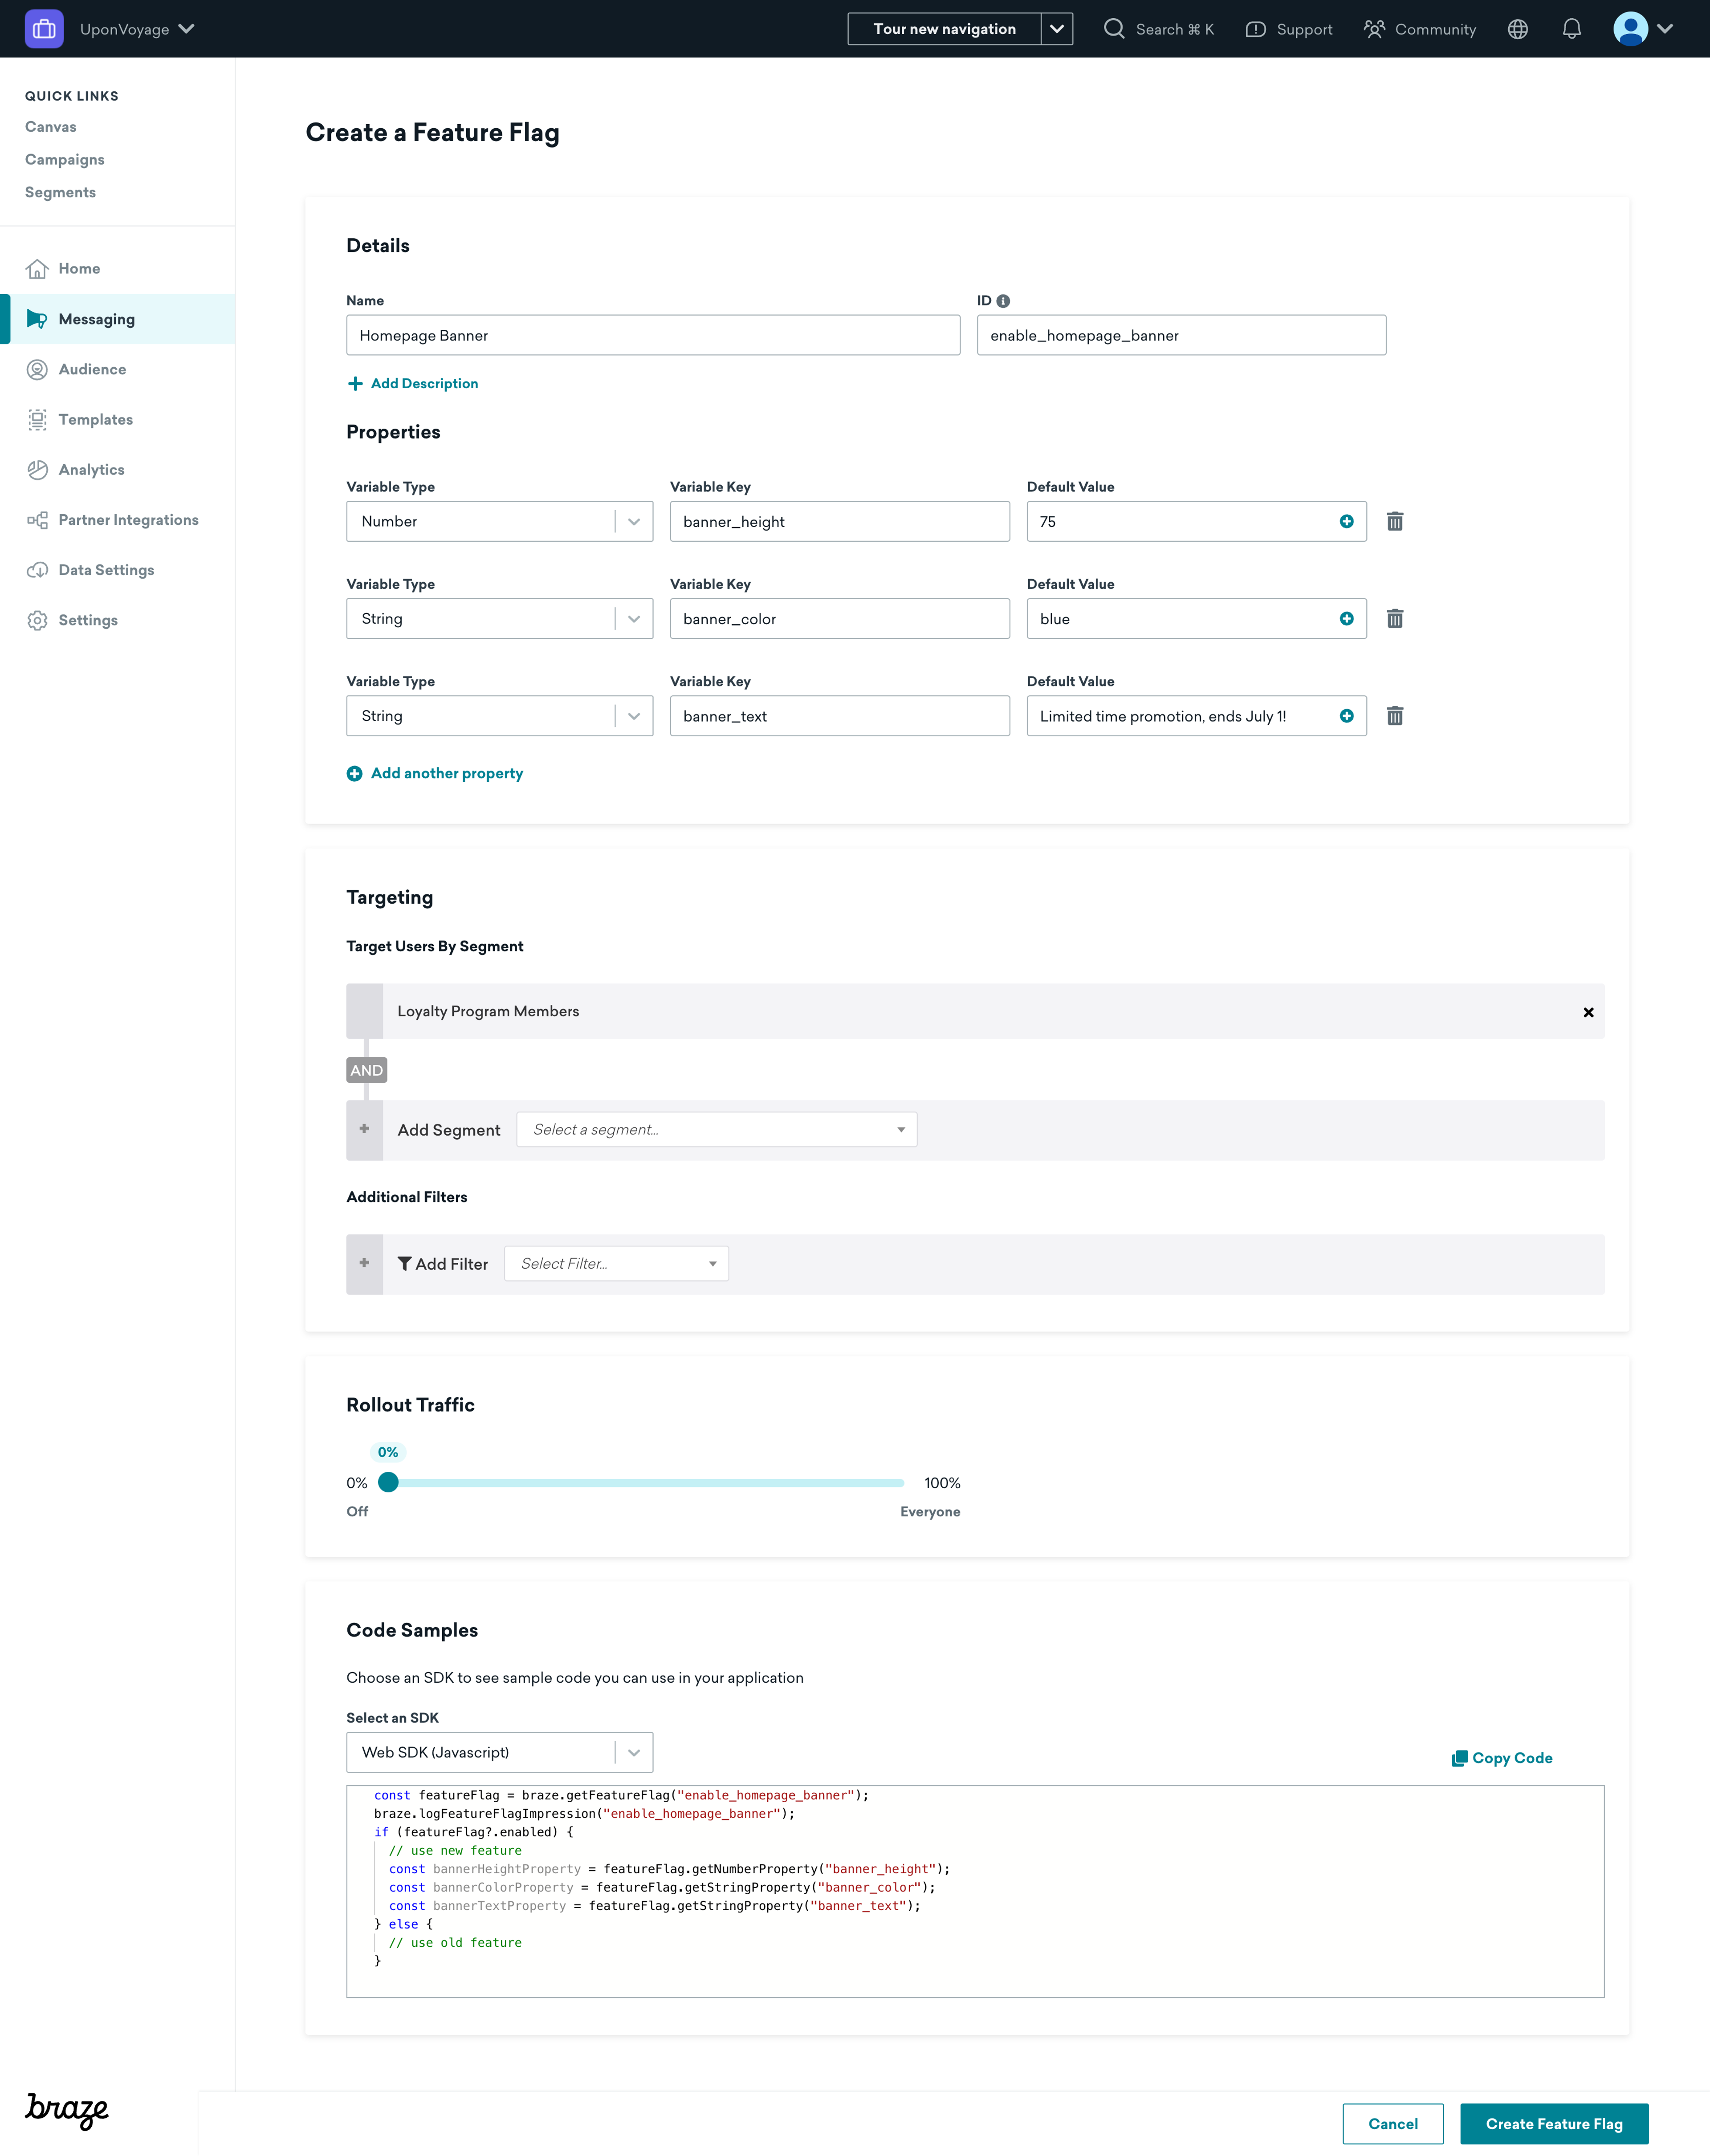Remove Loyalty Program Members segment
The height and width of the screenshot is (2156, 1710).
coord(1588,1012)
